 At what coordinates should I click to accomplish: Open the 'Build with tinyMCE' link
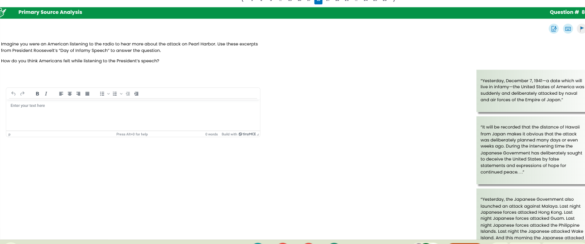click(239, 134)
